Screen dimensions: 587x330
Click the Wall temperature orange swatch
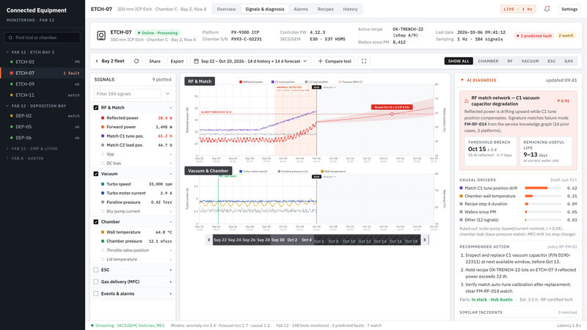[103, 232]
